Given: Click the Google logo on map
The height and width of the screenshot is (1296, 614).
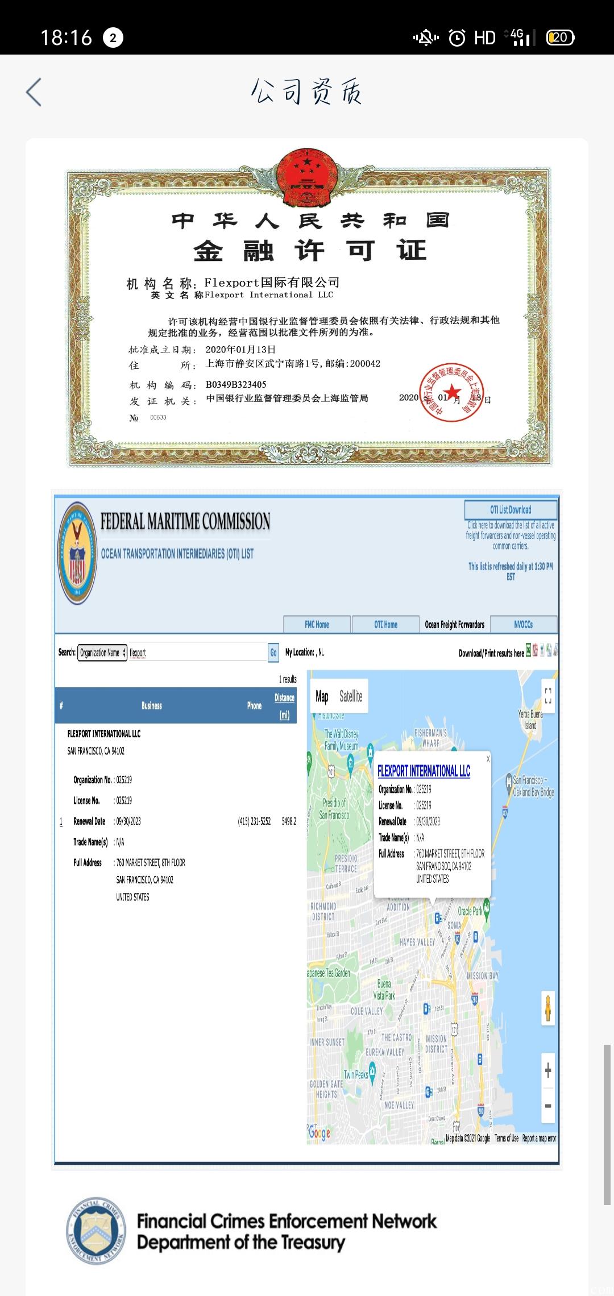Looking at the screenshot, I should pos(319,1133).
